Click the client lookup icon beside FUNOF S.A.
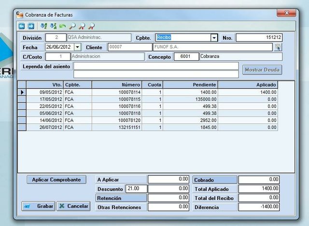309x226 pixels. [278, 47]
